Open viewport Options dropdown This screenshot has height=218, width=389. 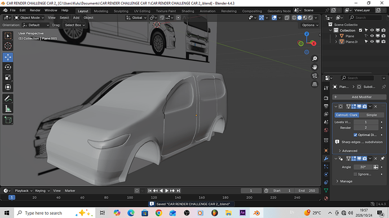coord(310,25)
